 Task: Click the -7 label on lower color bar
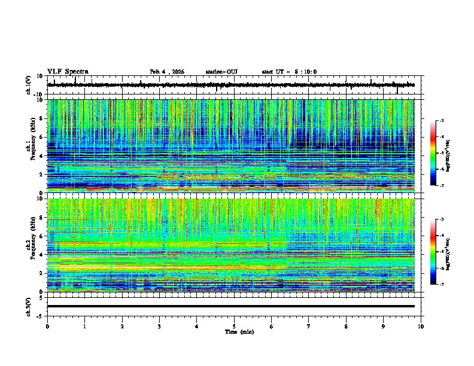tap(442, 284)
